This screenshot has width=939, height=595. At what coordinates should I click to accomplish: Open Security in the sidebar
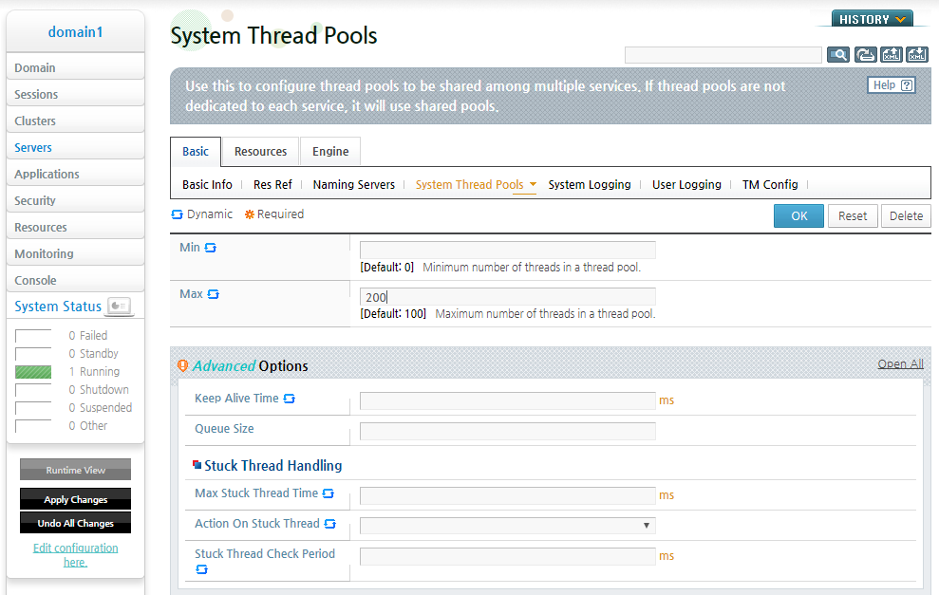click(75, 200)
